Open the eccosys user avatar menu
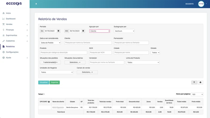 [x=201, y=4]
